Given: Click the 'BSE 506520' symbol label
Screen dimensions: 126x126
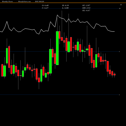Looking at the screenshot, I should tap(40, 2).
